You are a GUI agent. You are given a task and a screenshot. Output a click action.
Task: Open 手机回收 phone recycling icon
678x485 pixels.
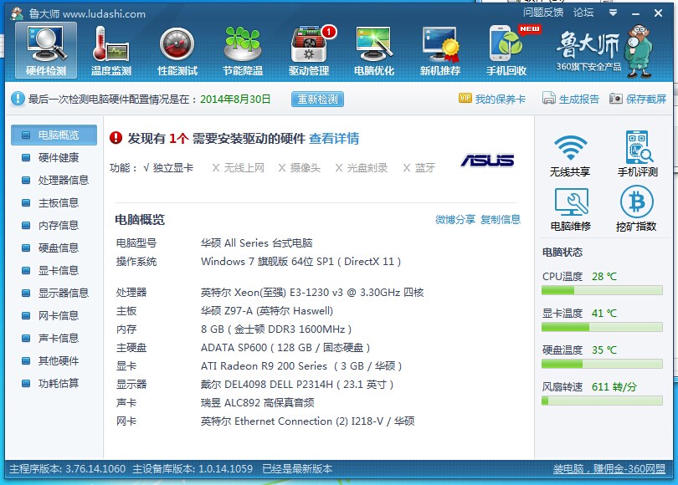506,50
